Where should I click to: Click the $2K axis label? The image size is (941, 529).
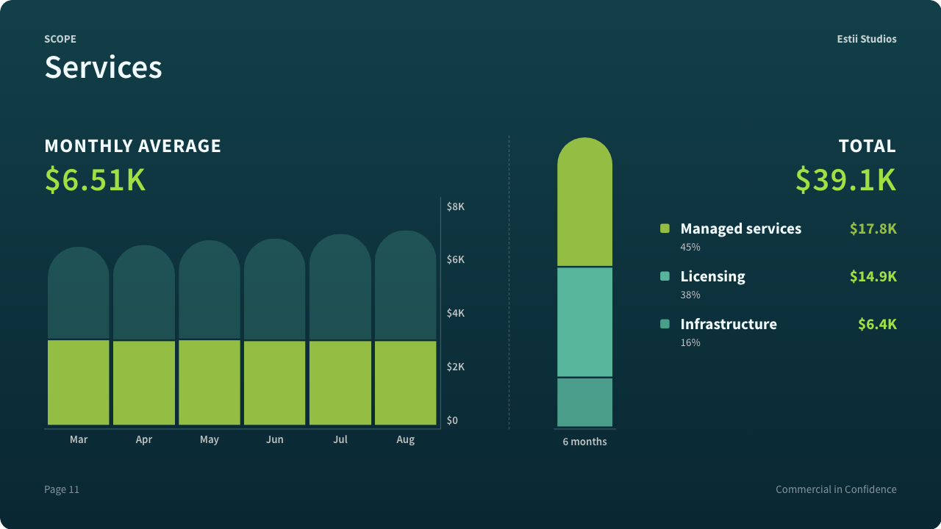click(456, 367)
